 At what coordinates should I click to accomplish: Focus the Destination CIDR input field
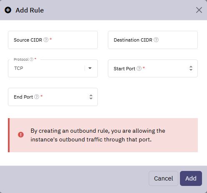point(153,40)
